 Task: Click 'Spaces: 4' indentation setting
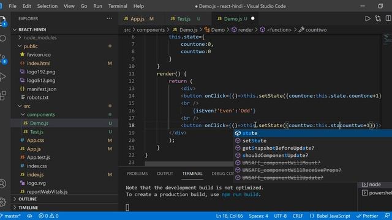(x=258, y=216)
